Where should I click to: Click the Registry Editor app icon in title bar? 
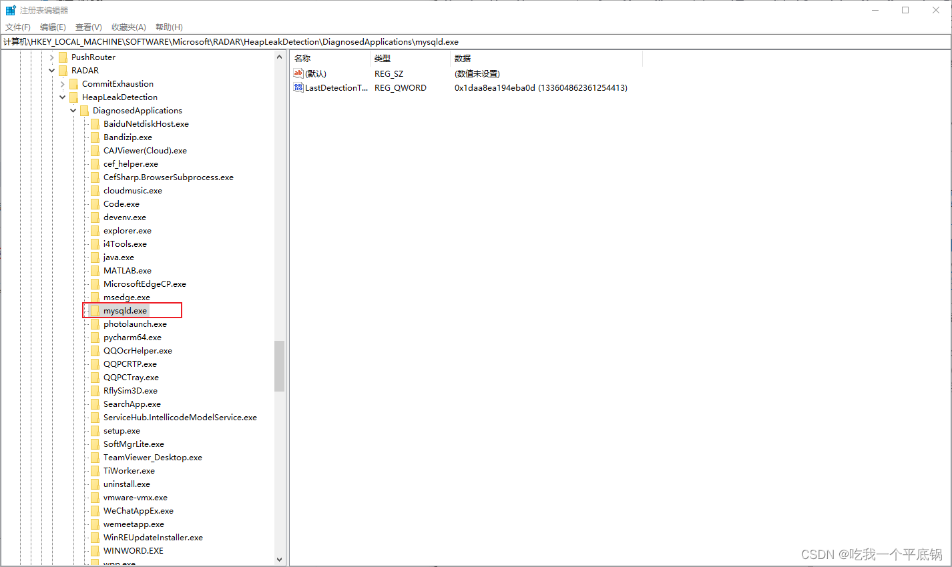pyautogui.click(x=10, y=10)
